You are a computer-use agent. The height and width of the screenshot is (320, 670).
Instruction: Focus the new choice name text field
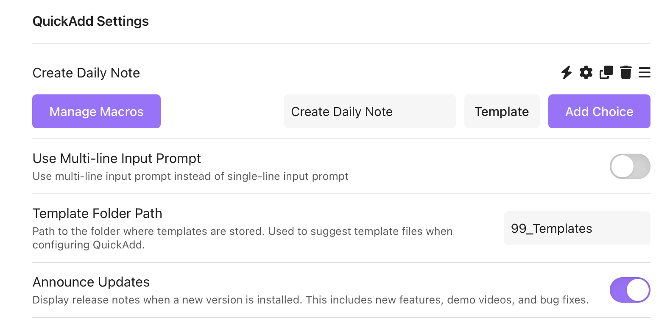tap(369, 111)
